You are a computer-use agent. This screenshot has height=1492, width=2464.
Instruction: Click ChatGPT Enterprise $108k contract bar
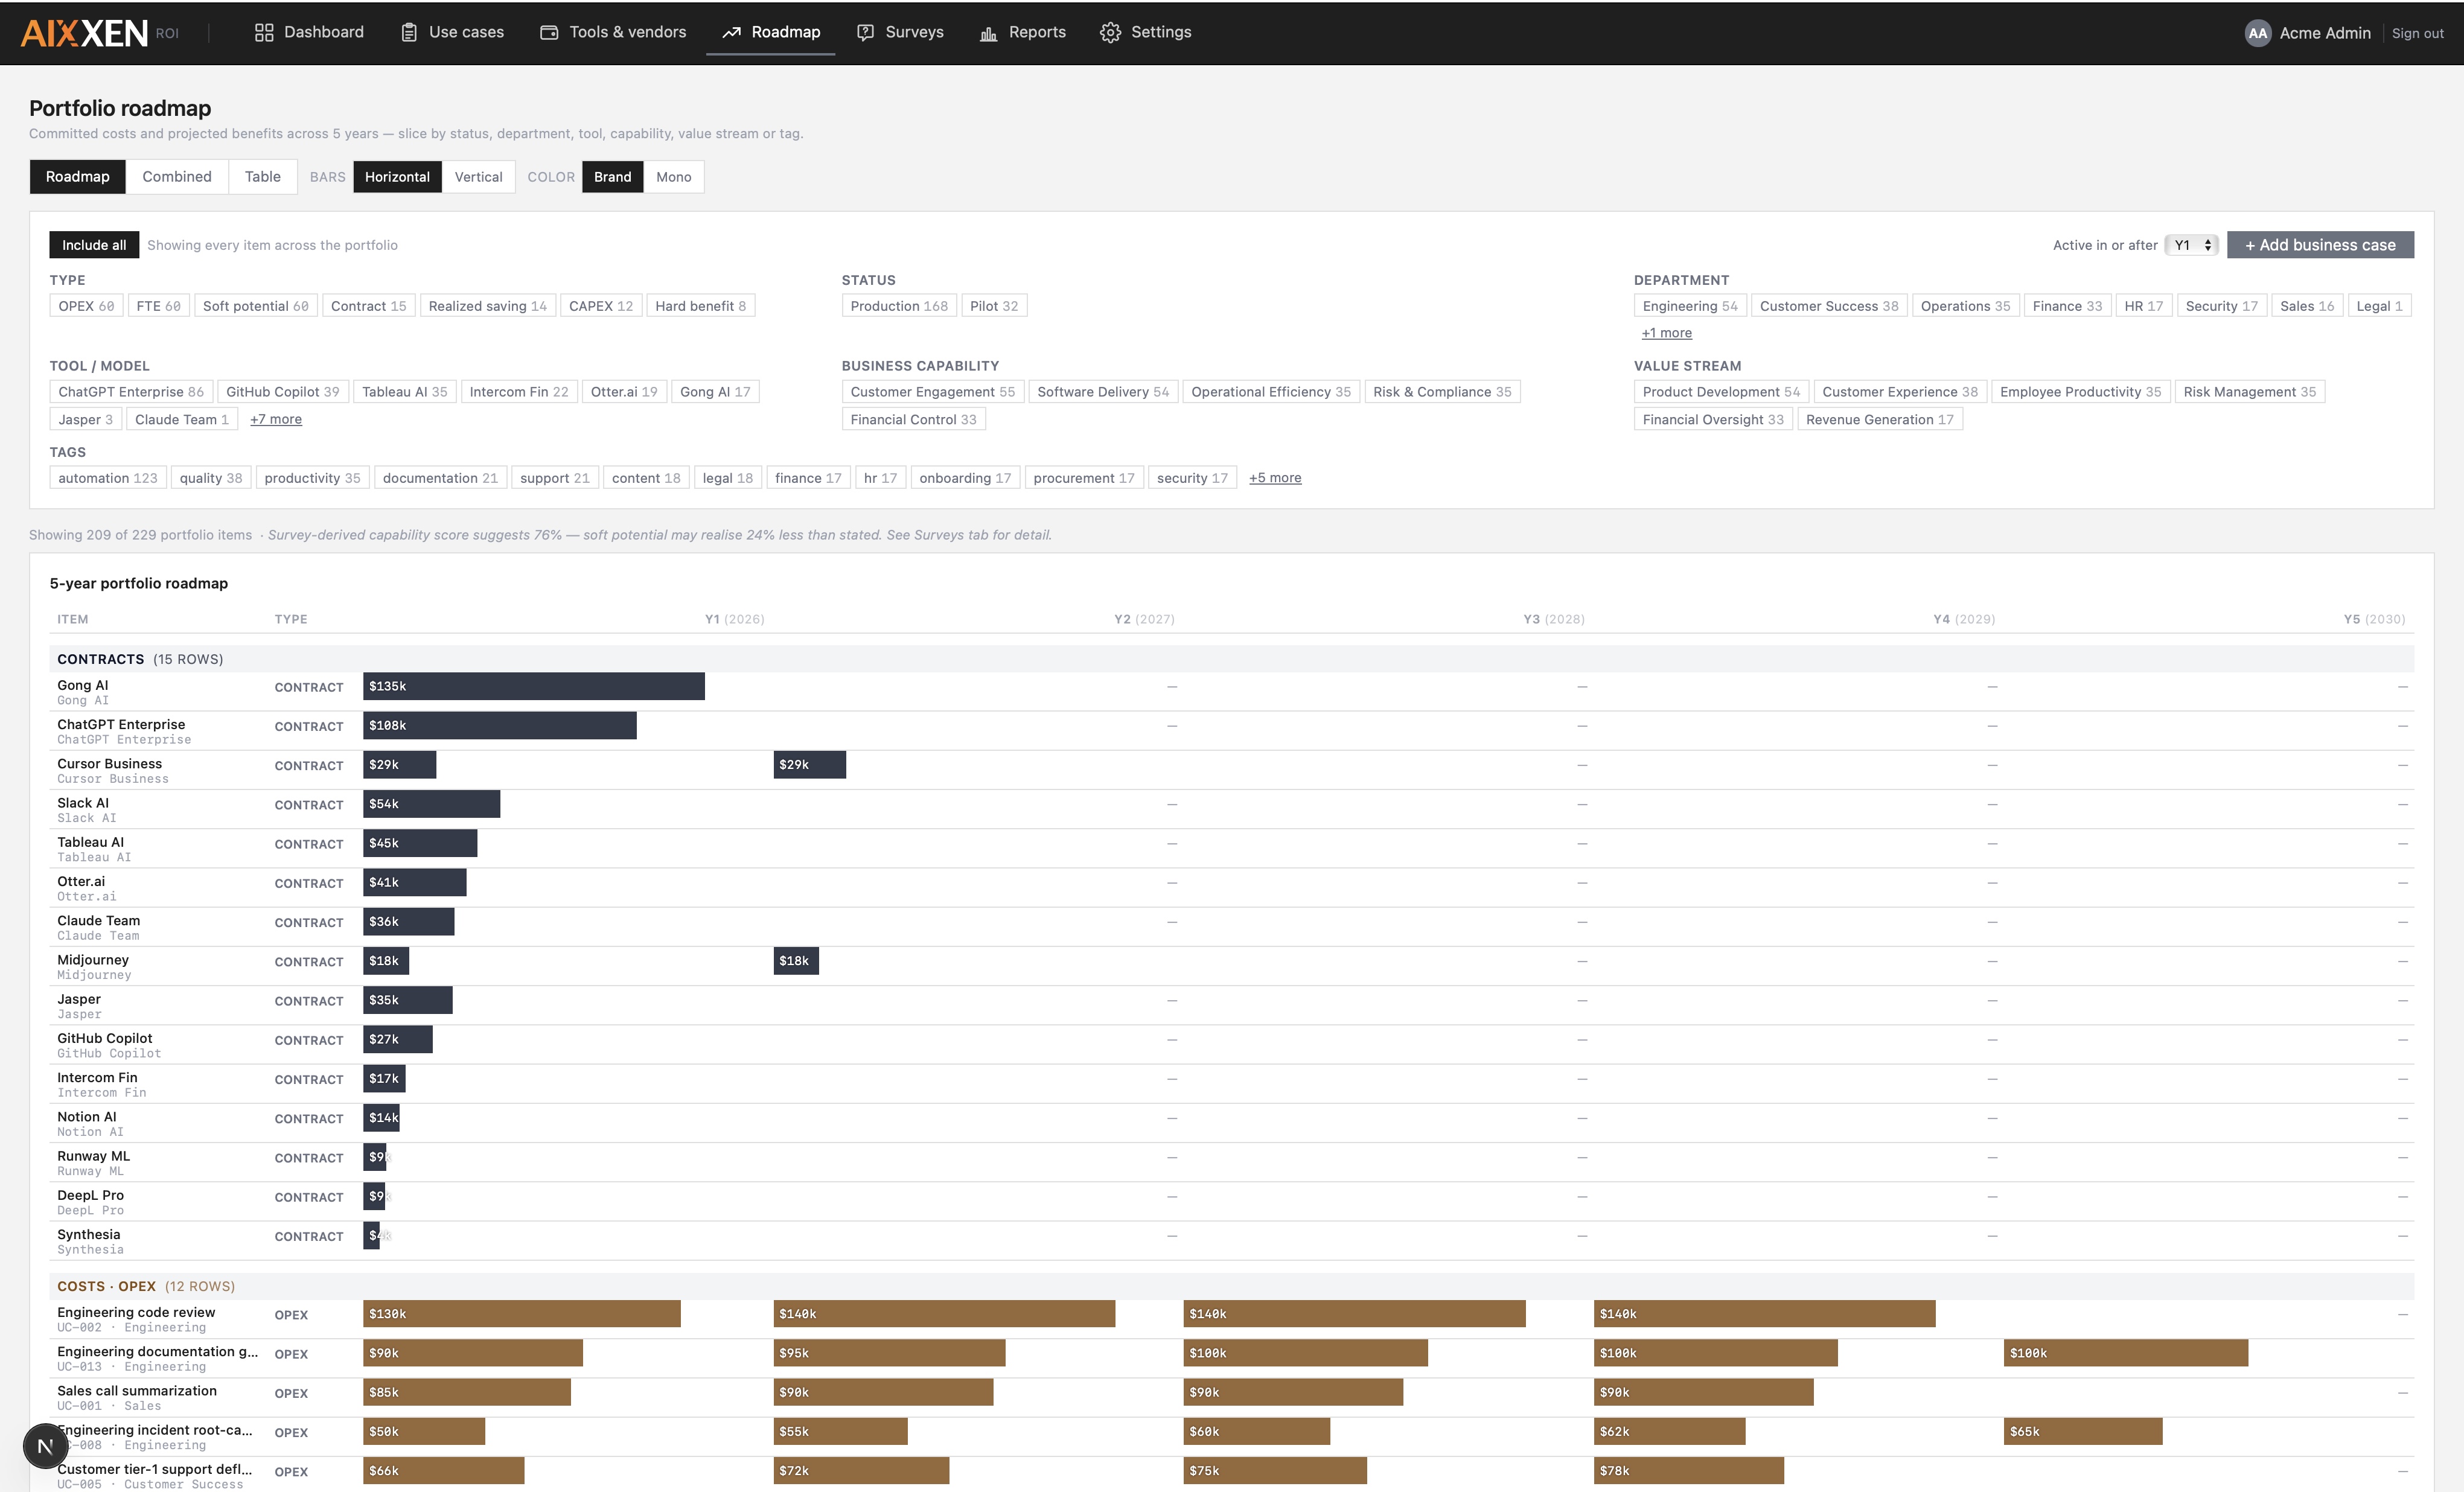pos(500,725)
